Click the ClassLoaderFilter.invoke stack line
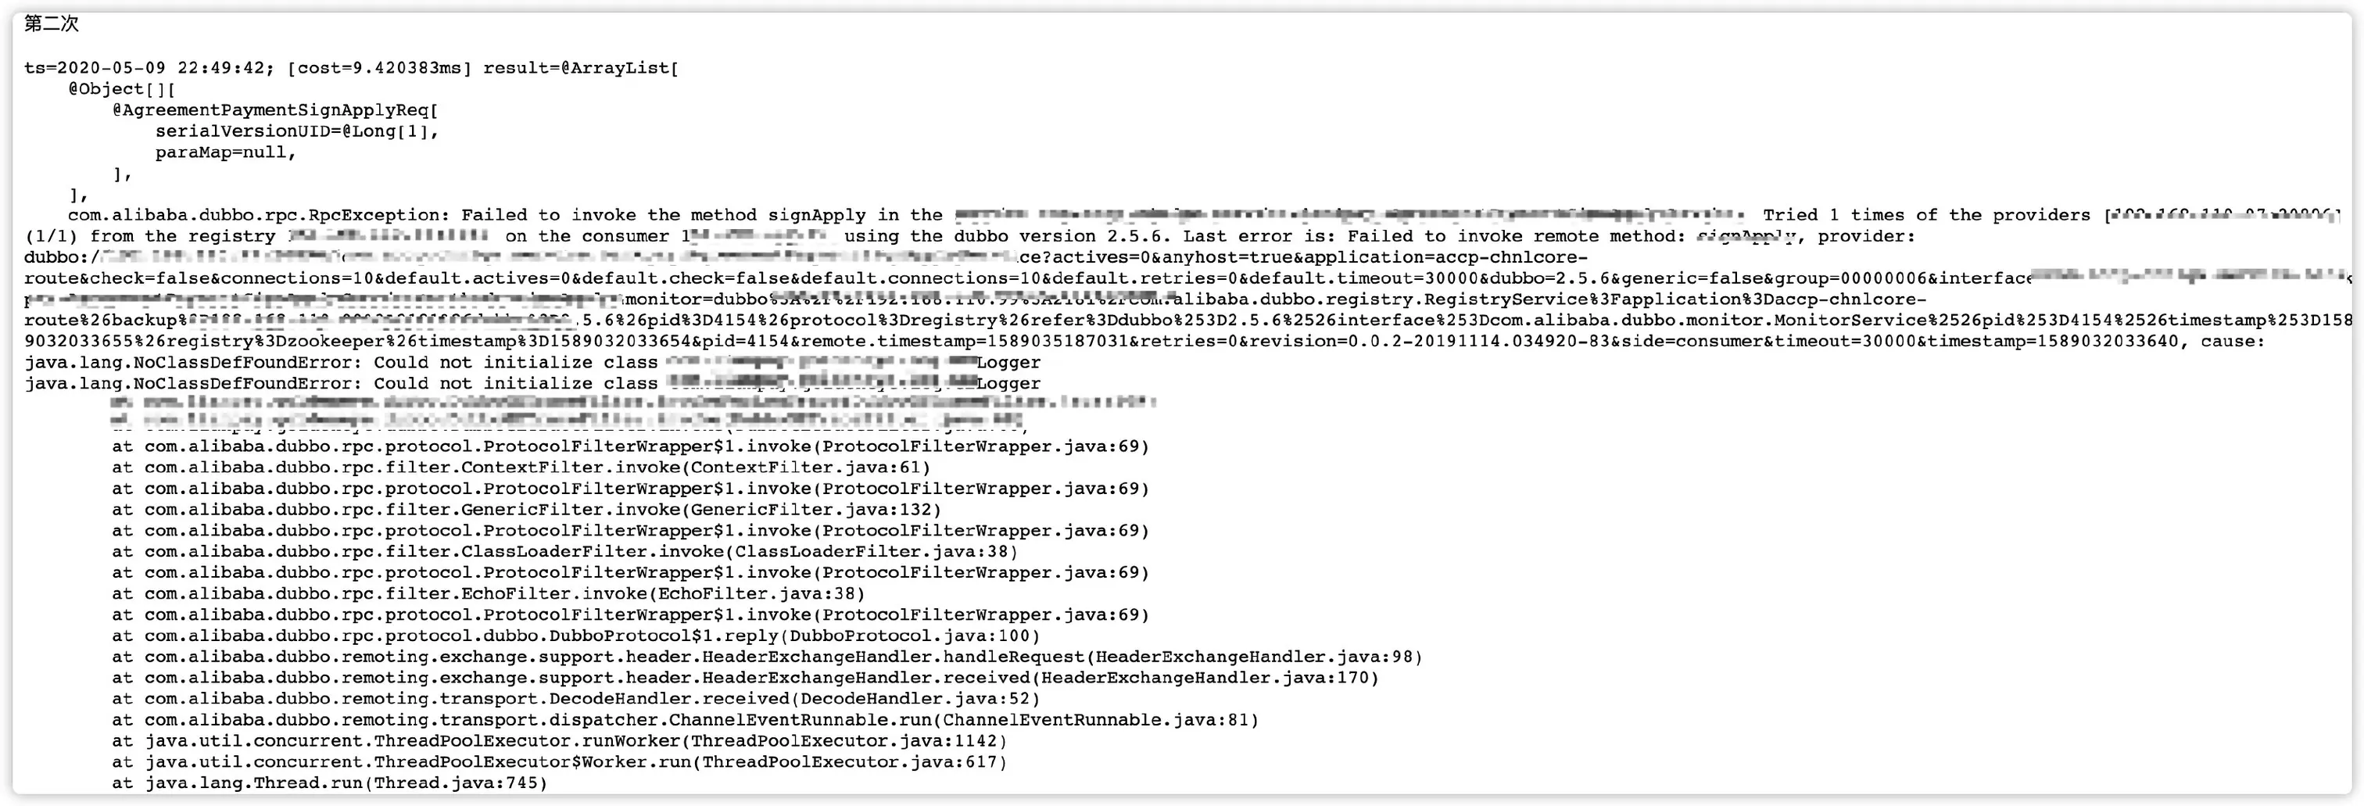Viewport: 2364px width, 806px height. pyautogui.click(x=565, y=552)
